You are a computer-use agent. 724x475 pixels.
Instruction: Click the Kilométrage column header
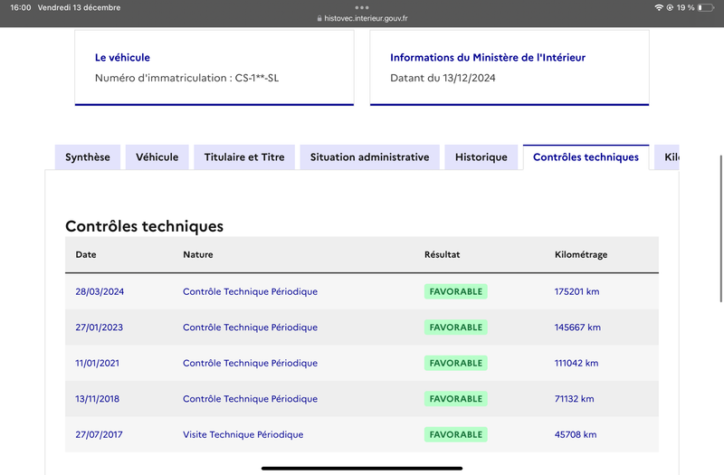(581, 255)
